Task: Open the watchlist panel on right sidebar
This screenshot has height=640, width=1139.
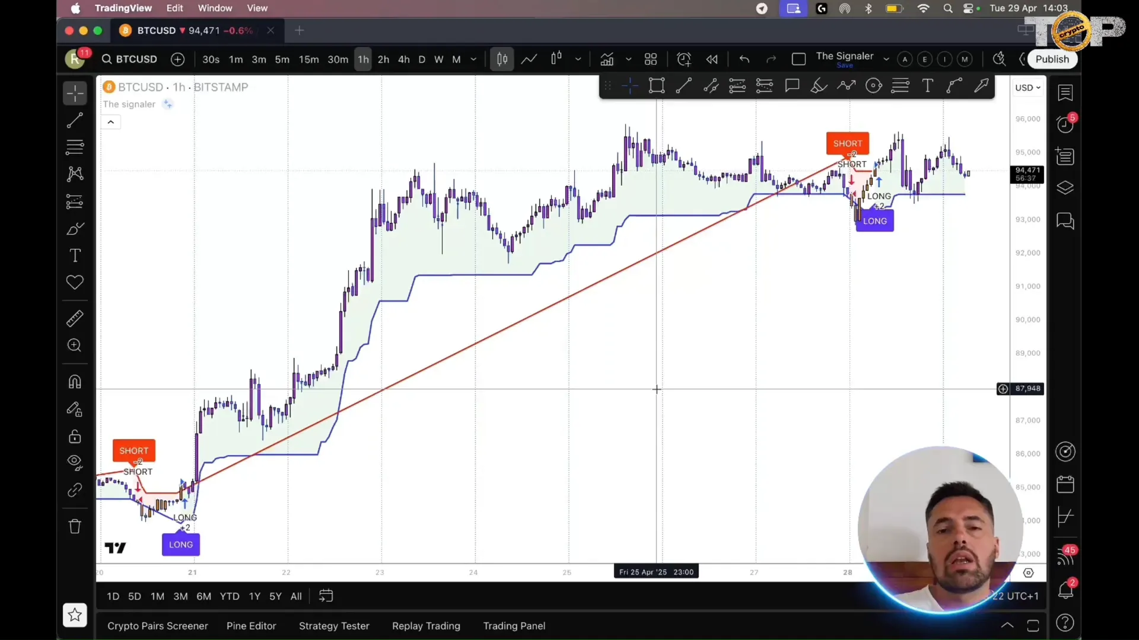Action: pyautogui.click(x=1065, y=92)
